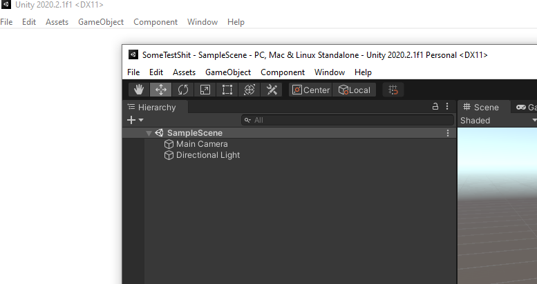537x284 pixels.
Task: Select the Transform tool
Action: pyautogui.click(x=249, y=90)
